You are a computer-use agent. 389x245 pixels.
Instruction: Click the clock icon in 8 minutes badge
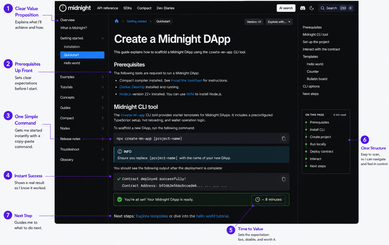[258, 199]
